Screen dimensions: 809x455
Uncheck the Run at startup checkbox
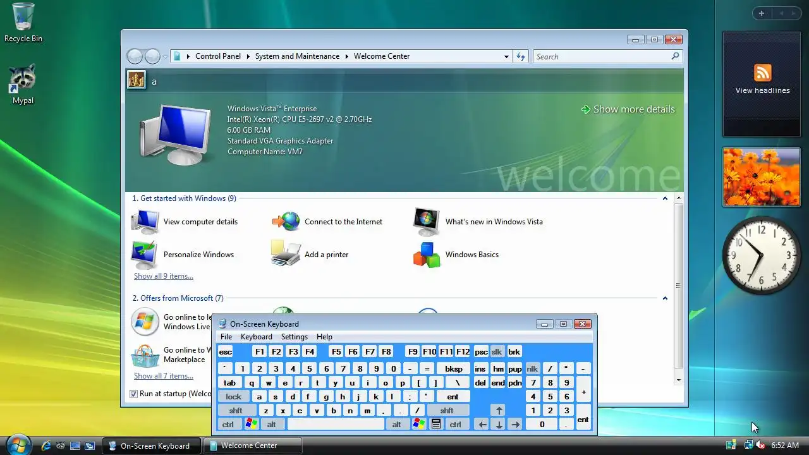[133, 394]
